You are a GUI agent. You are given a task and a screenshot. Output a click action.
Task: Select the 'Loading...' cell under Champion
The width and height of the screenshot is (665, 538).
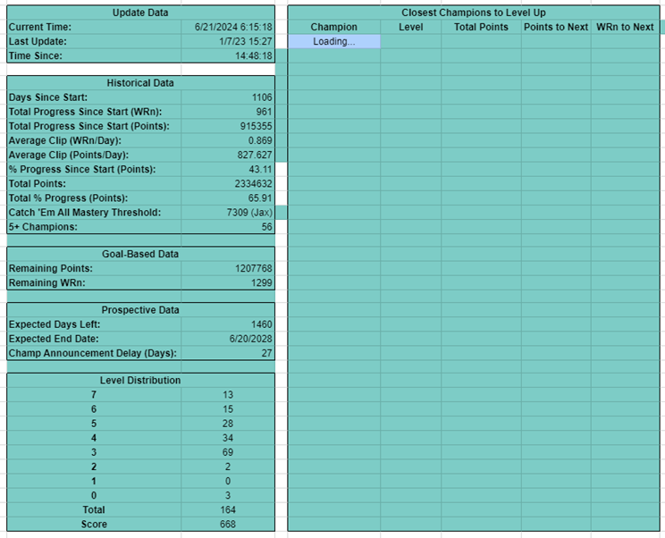point(333,41)
